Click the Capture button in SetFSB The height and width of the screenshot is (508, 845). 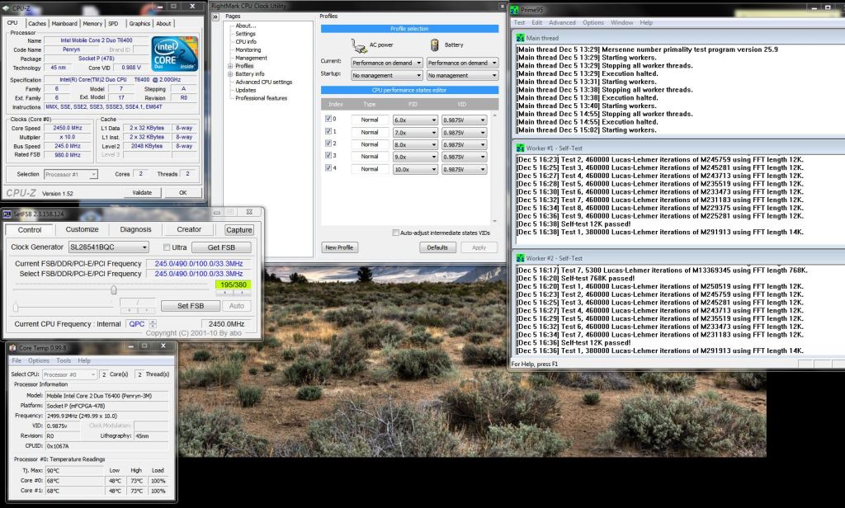coord(238,230)
